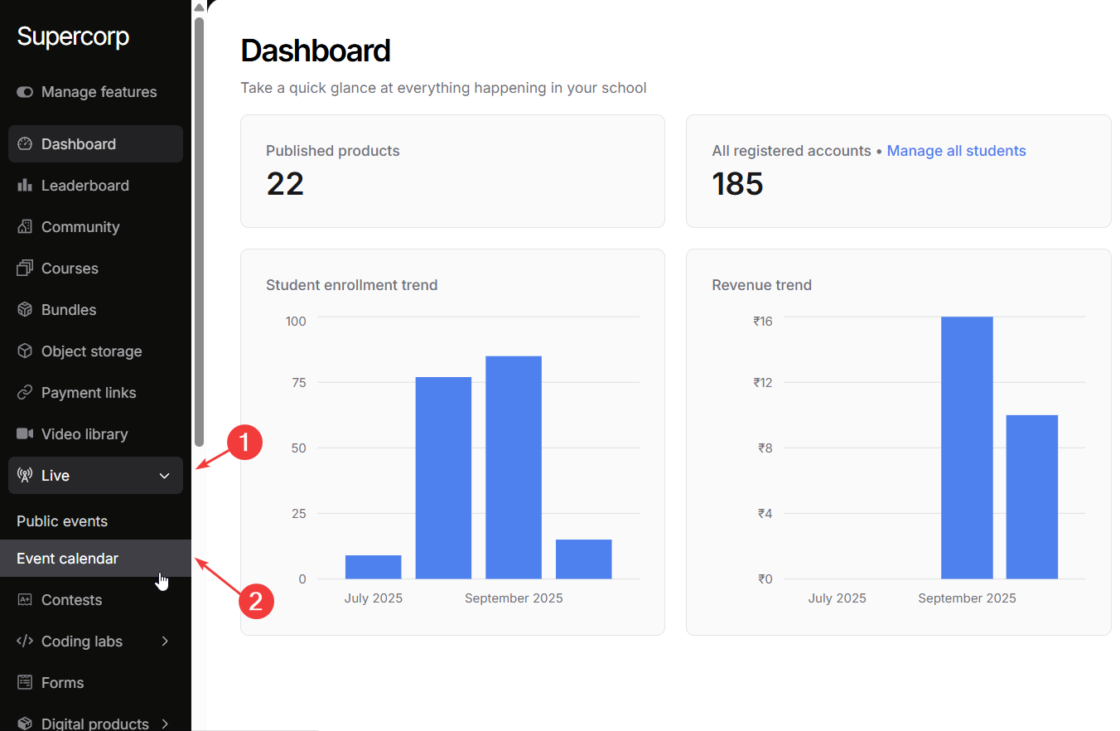This screenshot has height=731, width=1120.
Task: Click the Video library camera icon
Action: (x=25, y=434)
